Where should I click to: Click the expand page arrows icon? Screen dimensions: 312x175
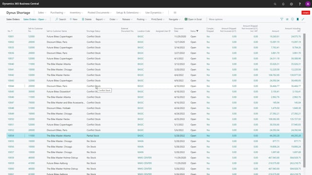click(303, 19)
